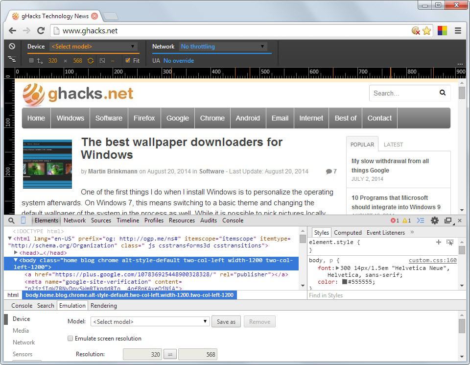This screenshot has width=470, height=365.
Task: Switch to LATEST posts tab on site
Action: pyautogui.click(x=393, y=145)
